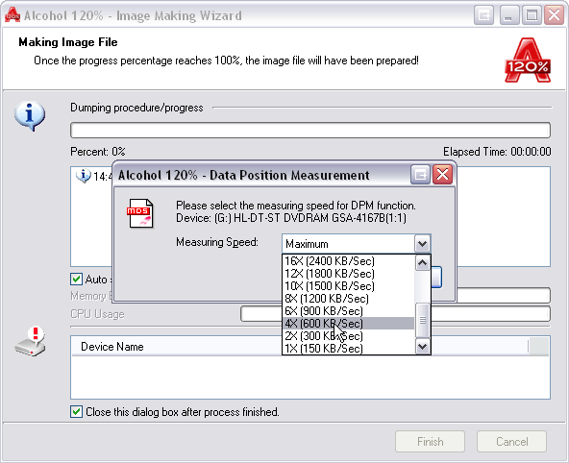569x463 pixels.
Task: Click the Cancel button
Action: [511, 442]
